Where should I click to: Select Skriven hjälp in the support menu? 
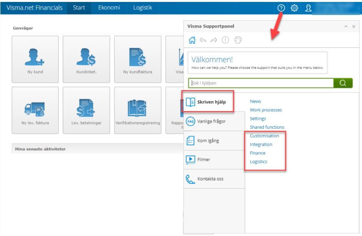tap(214, 102)
